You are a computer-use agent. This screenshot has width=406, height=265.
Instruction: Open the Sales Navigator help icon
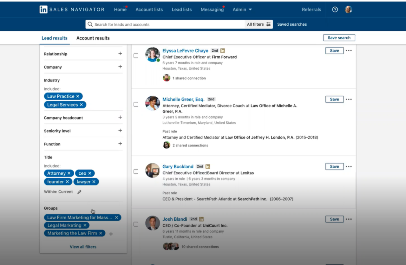click(x=335, y=10)
